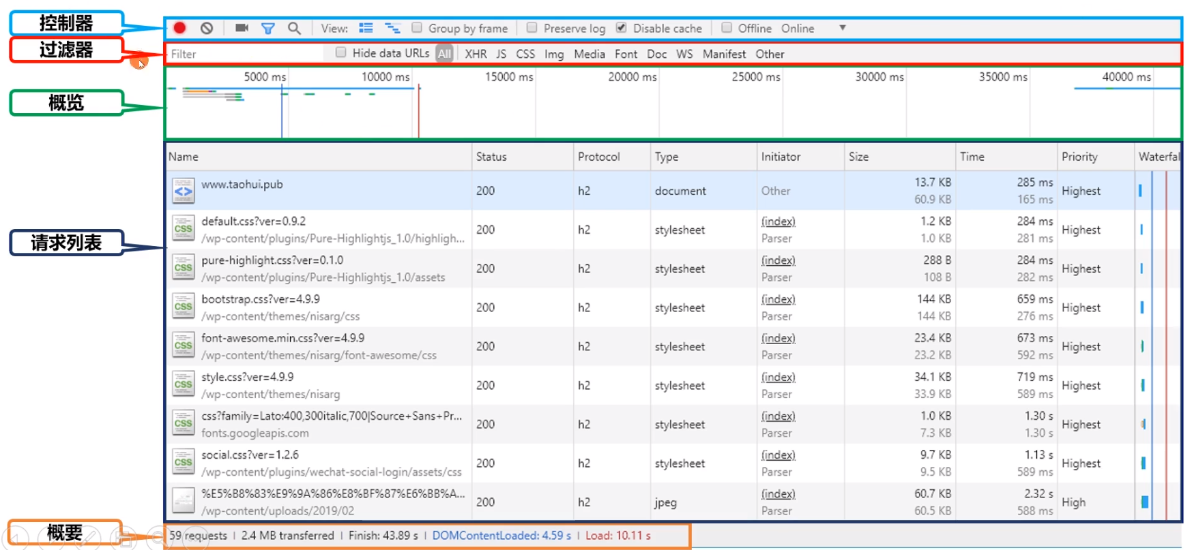This screenshot has height=550, width=1192.
Task: Click the red record network log button
Action: [179, 28]
